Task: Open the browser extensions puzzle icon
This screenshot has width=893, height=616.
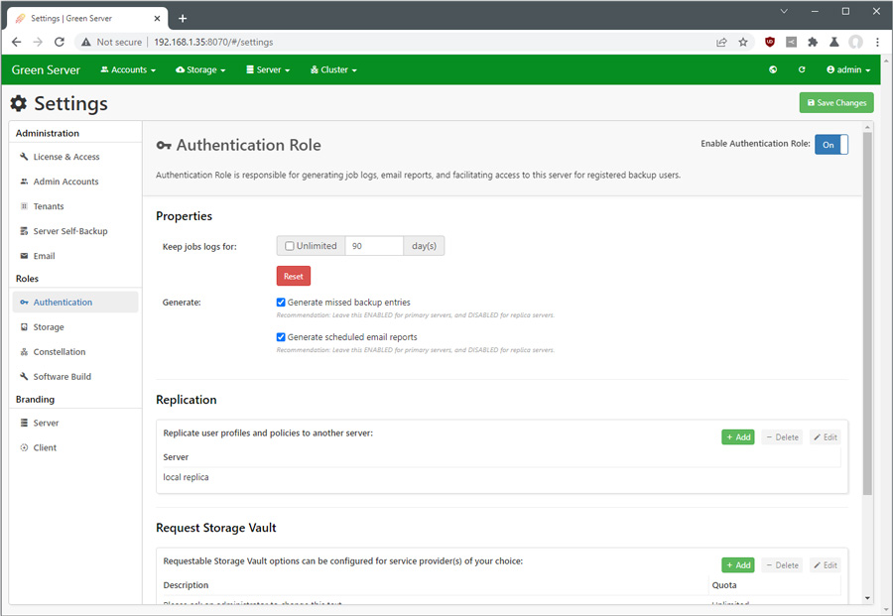Action: [x=813, y=42]
